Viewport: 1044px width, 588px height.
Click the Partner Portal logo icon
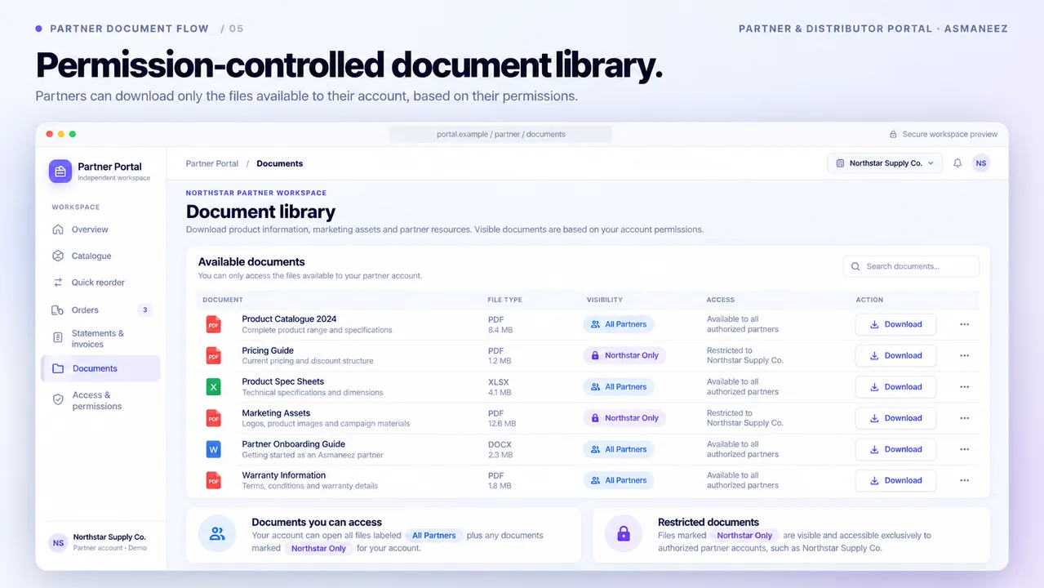pyautogui.click(x=60, y=171)
